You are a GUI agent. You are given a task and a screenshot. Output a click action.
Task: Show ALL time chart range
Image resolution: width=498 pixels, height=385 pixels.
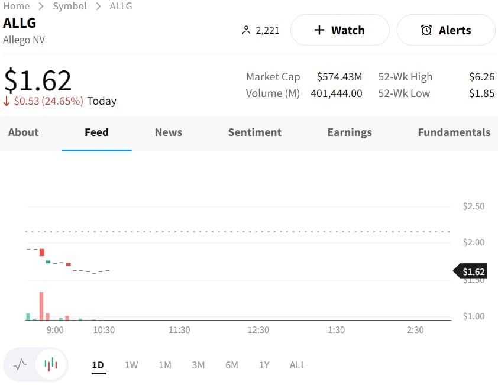coord(297,365)
